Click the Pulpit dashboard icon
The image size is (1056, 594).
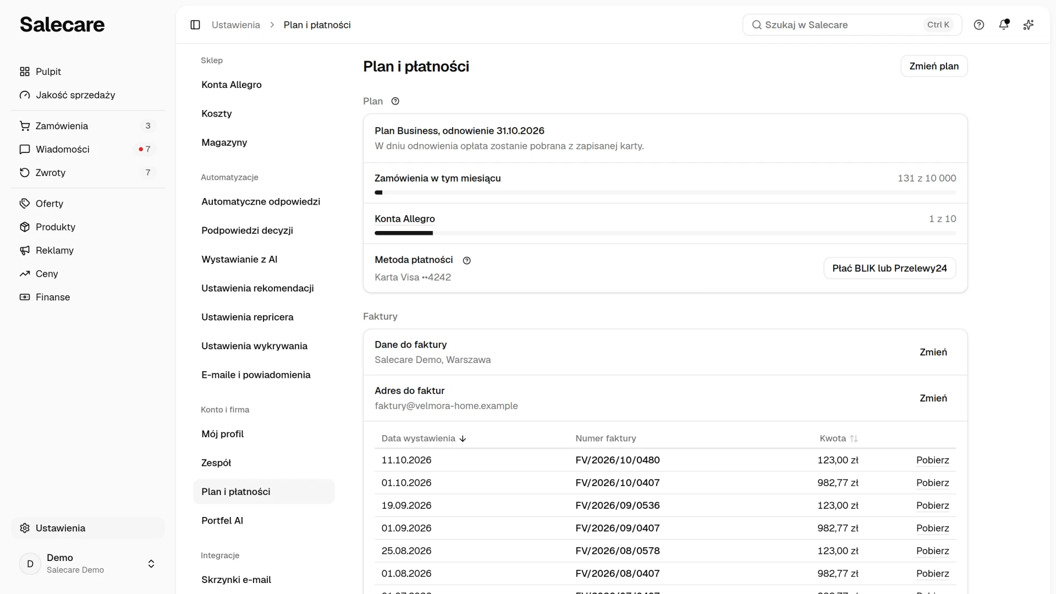pyautogui.click(x=25, y=71)
